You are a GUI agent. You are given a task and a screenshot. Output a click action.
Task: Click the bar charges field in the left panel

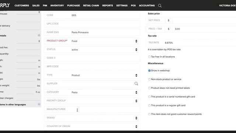(x=28, y=98)
